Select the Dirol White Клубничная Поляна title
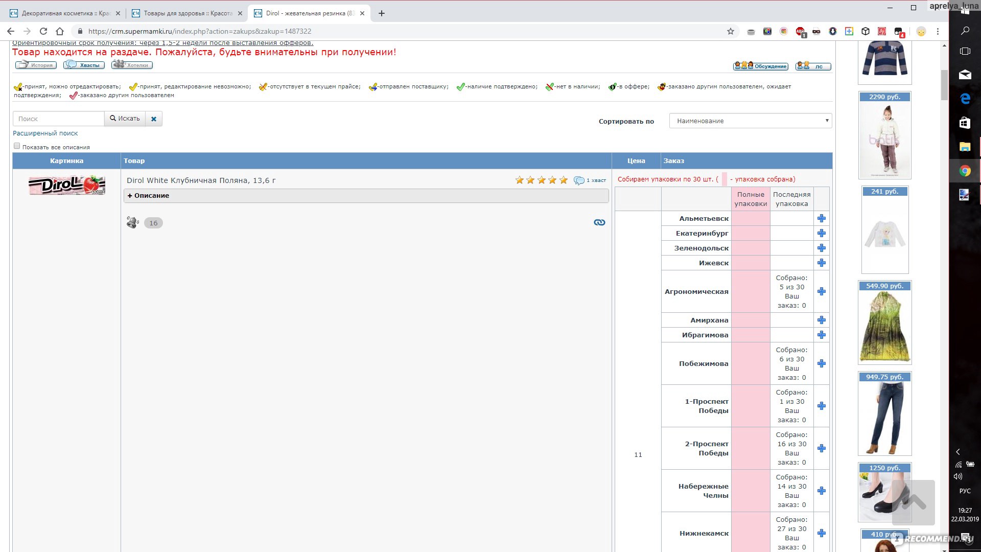This screenshot has height=552, width=981. (201, 180)
